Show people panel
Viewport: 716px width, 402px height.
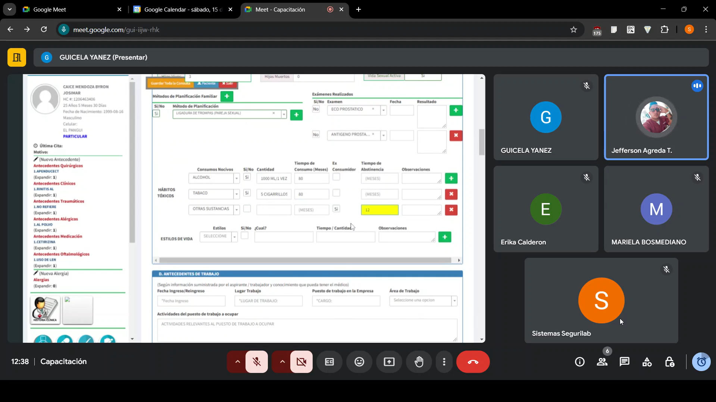pos(602,362)
